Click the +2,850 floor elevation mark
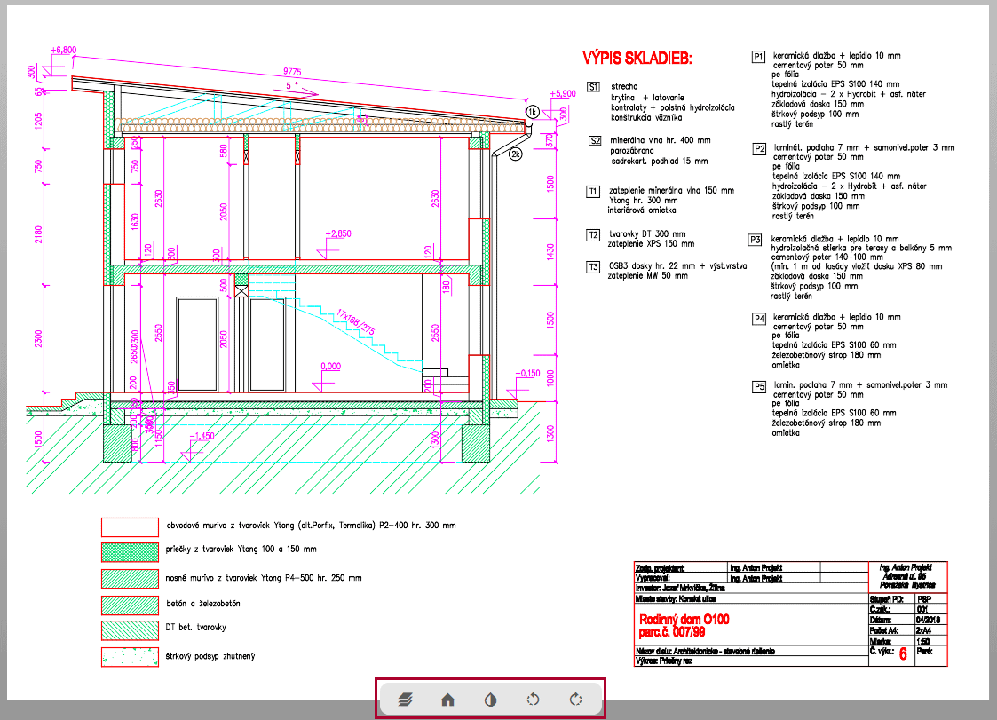This screenshot has width=997, height=720. click(338, 233)
